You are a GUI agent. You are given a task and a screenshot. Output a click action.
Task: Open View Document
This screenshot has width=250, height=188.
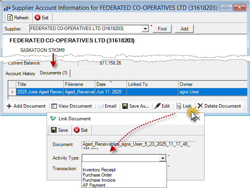coord(72,106)
